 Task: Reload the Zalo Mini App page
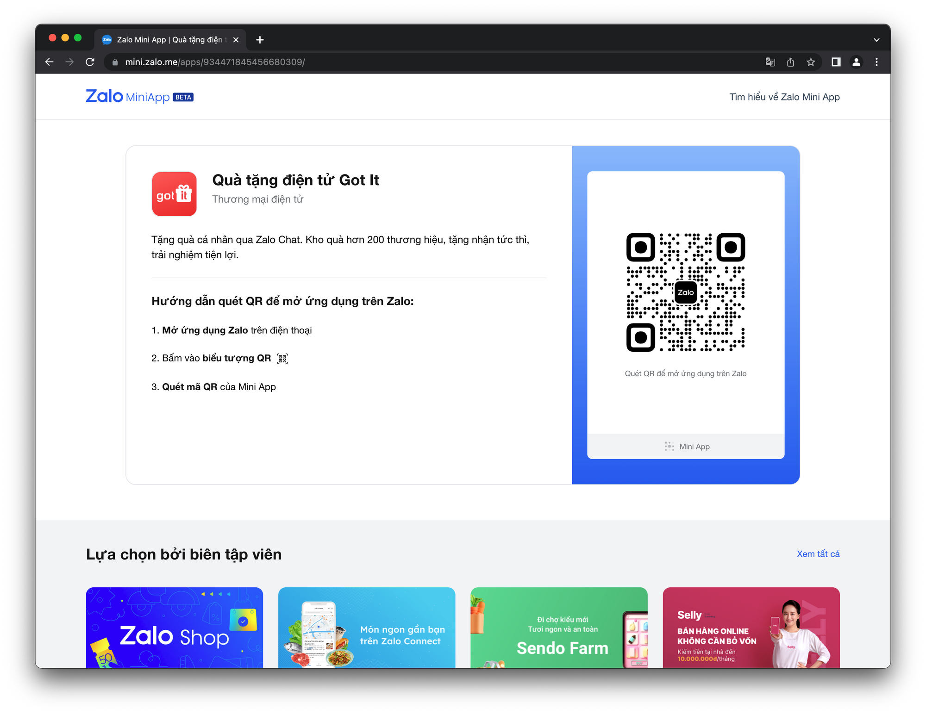[x=90, y=62]
